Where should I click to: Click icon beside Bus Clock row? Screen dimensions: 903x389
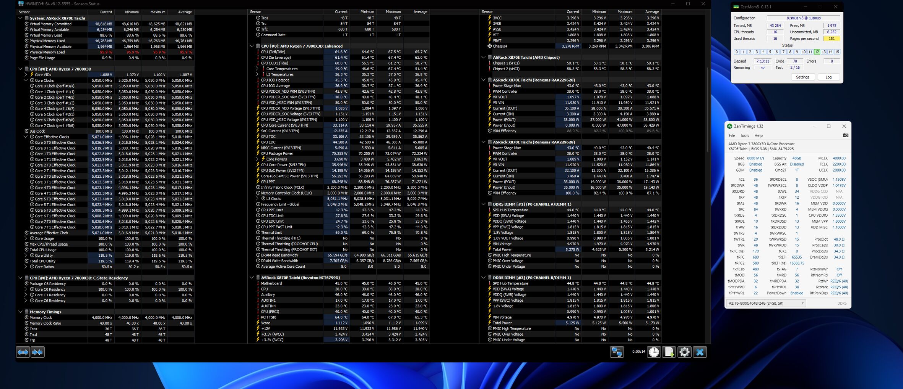(27, 131)
